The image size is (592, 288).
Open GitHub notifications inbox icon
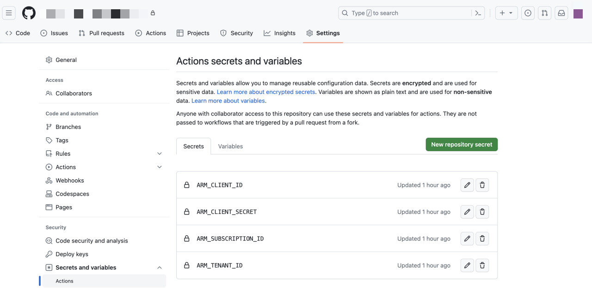pos(561,12)
